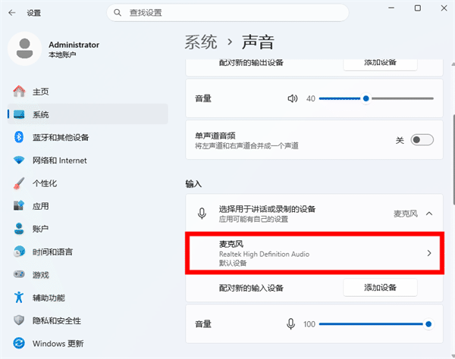Click the 辅助功能 accessibility figure icon

(x=19, y=298)
